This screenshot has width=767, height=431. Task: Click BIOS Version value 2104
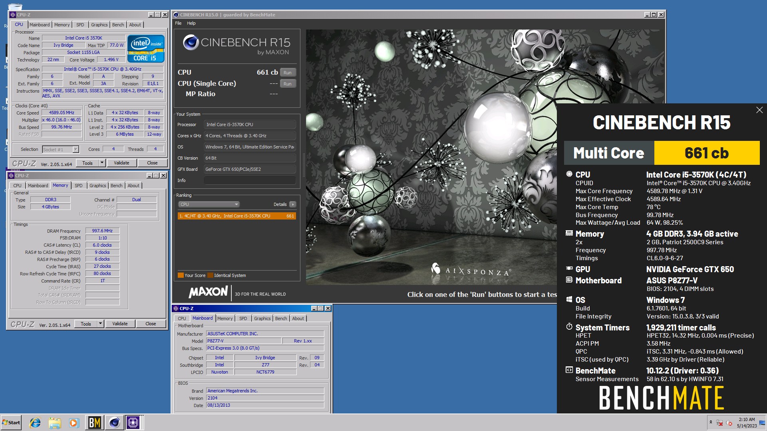pyautogui.click(x=265, y=398)
